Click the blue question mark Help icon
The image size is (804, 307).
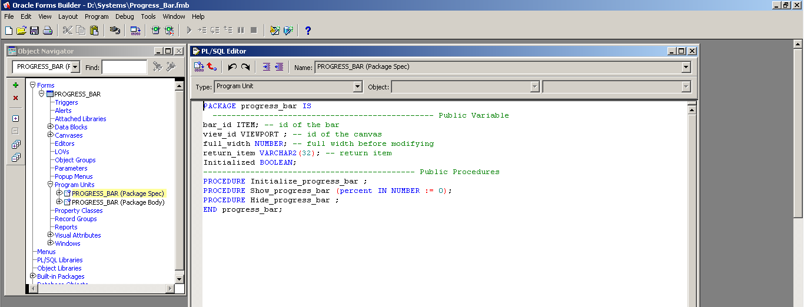307,30
